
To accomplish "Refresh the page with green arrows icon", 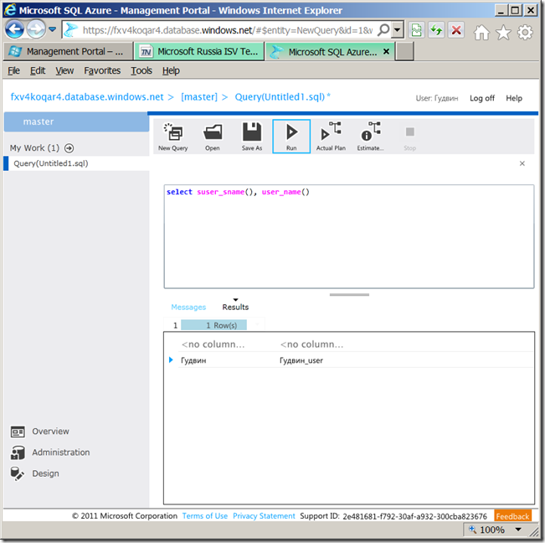I will click(436, 30).
